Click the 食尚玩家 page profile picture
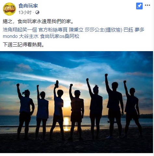 pyautogui.click(x=9, y=9)
